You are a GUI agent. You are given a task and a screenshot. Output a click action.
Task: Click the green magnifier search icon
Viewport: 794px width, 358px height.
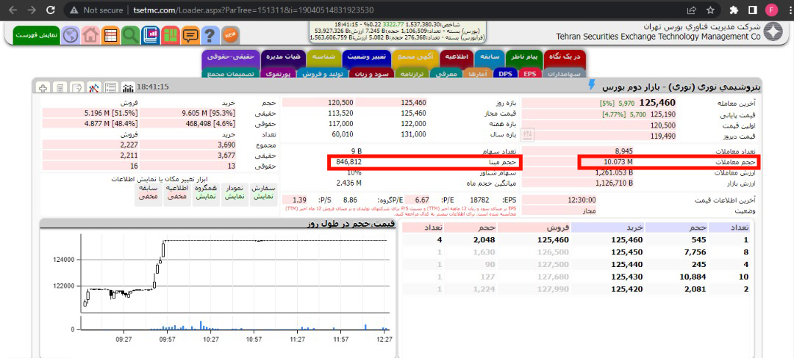[x=130, y=34]
